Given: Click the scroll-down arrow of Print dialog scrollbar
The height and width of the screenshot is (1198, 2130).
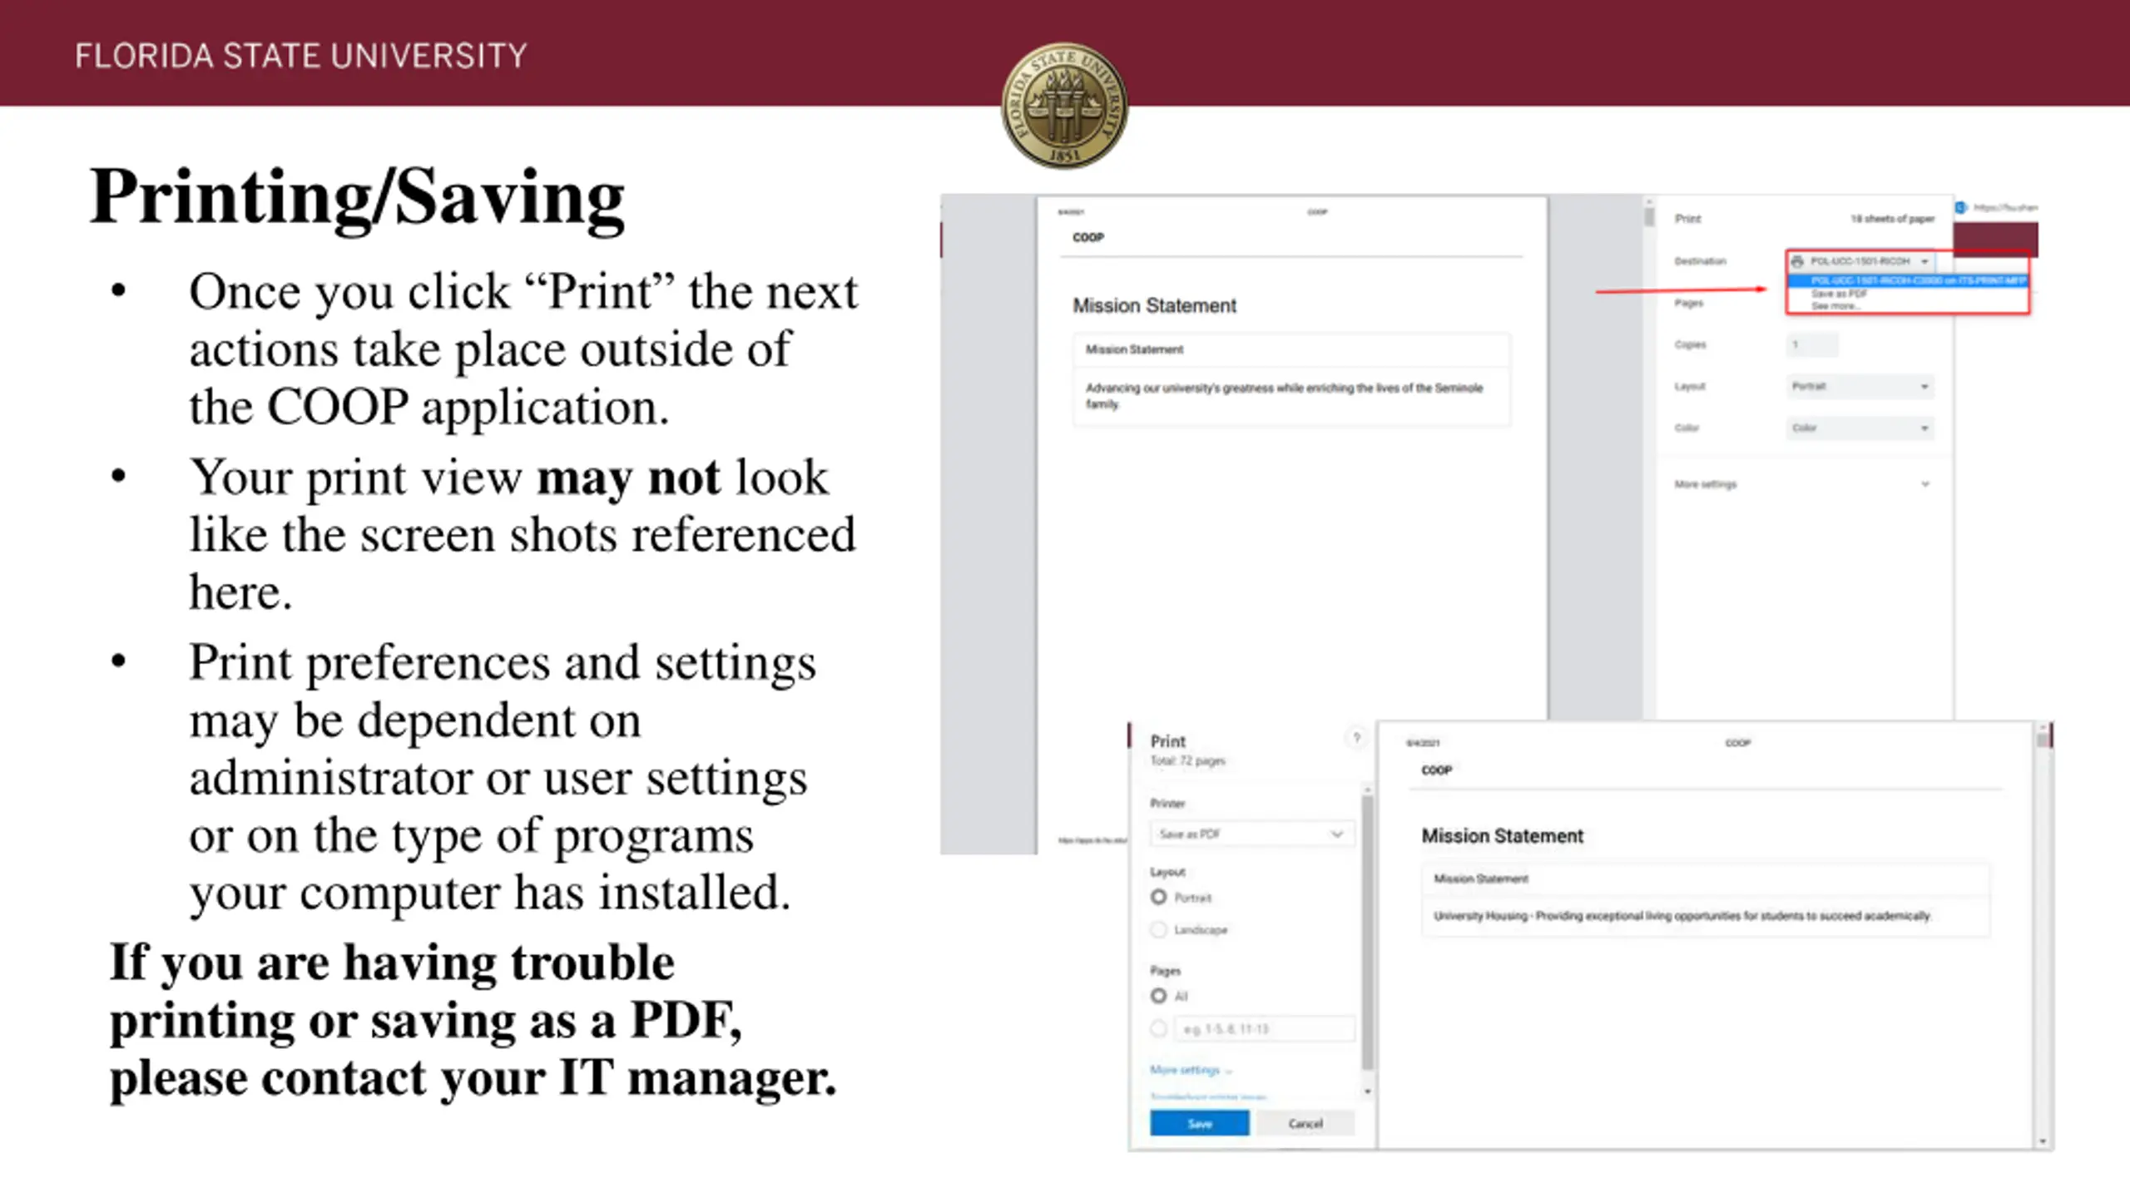Looking at the screenshot, I should pos(1366,1091).
